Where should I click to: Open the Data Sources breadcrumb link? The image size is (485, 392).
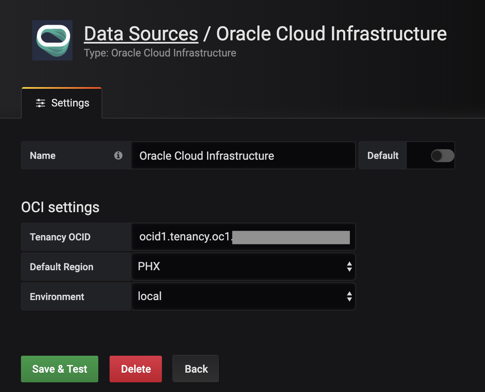click(141, 34)
